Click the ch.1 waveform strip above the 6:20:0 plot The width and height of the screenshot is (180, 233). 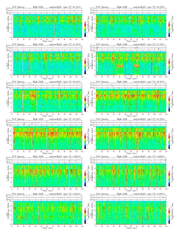click(47, 10)
